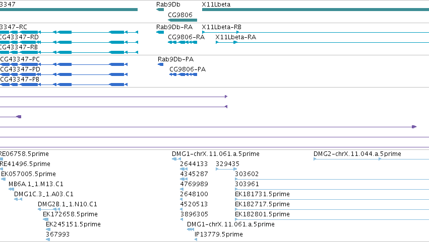Click the DMG2B.1_1.N10.C1 feature glyph
The image size is (429, 242).
click(x=49, y=209)
